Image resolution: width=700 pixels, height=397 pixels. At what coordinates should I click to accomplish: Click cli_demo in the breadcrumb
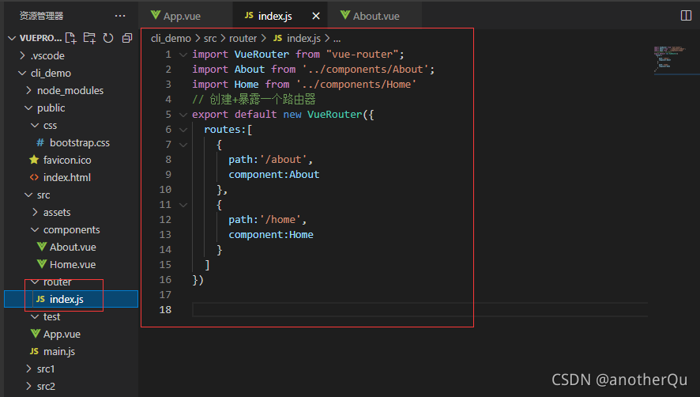[x=171, y=39]
